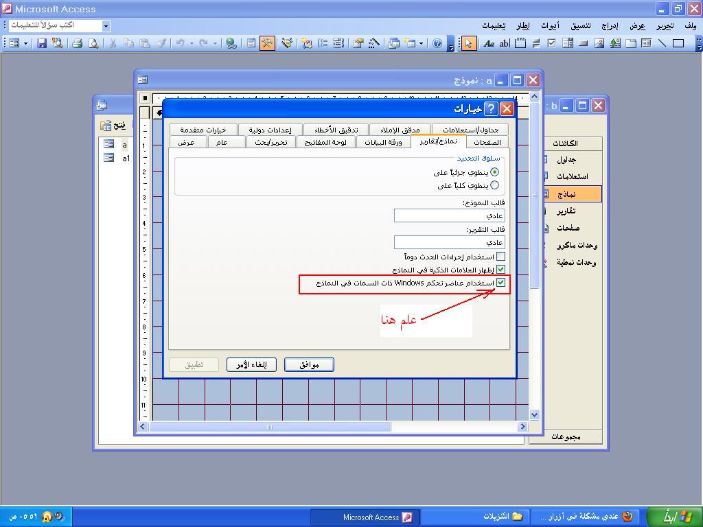The height and width of the screenshot is (527, 703).
Task: Select radio ينطوي جزئياً على
Action: [494, 172]
